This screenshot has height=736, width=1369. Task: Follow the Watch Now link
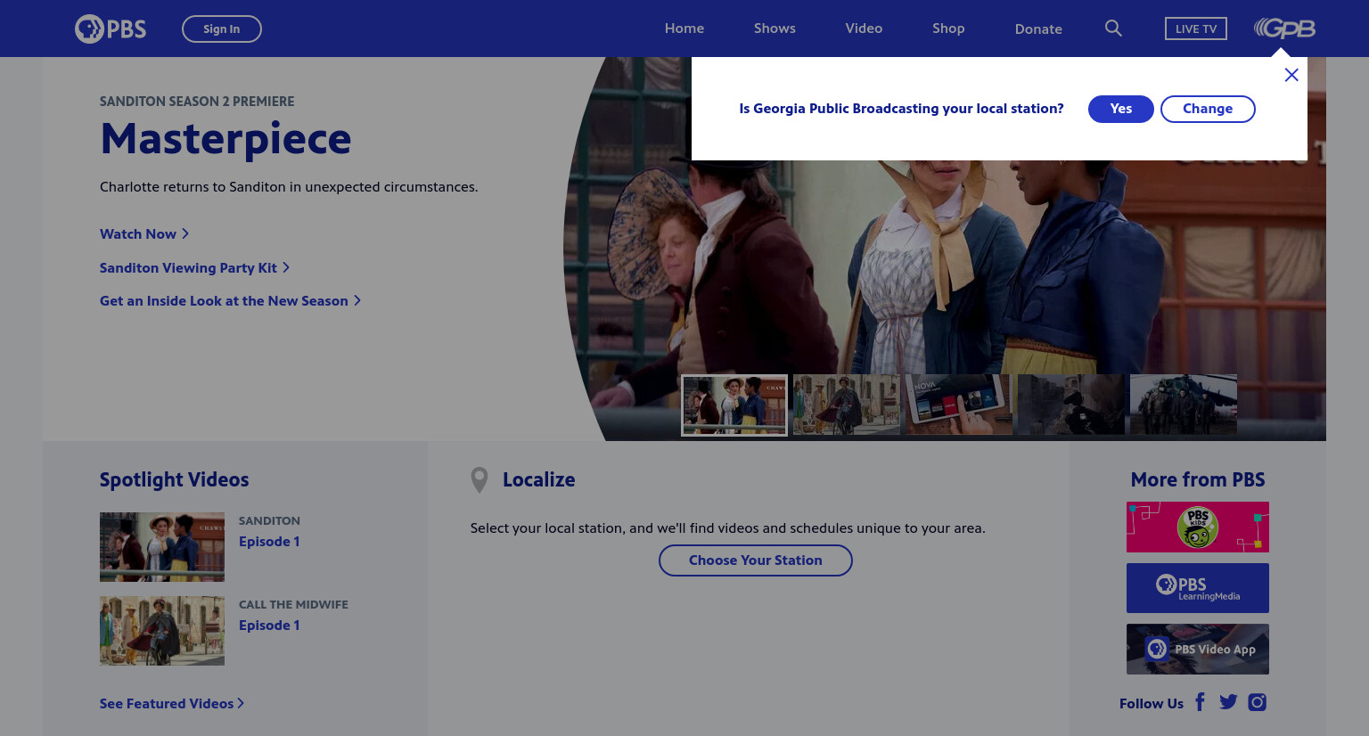click(144, 233)
